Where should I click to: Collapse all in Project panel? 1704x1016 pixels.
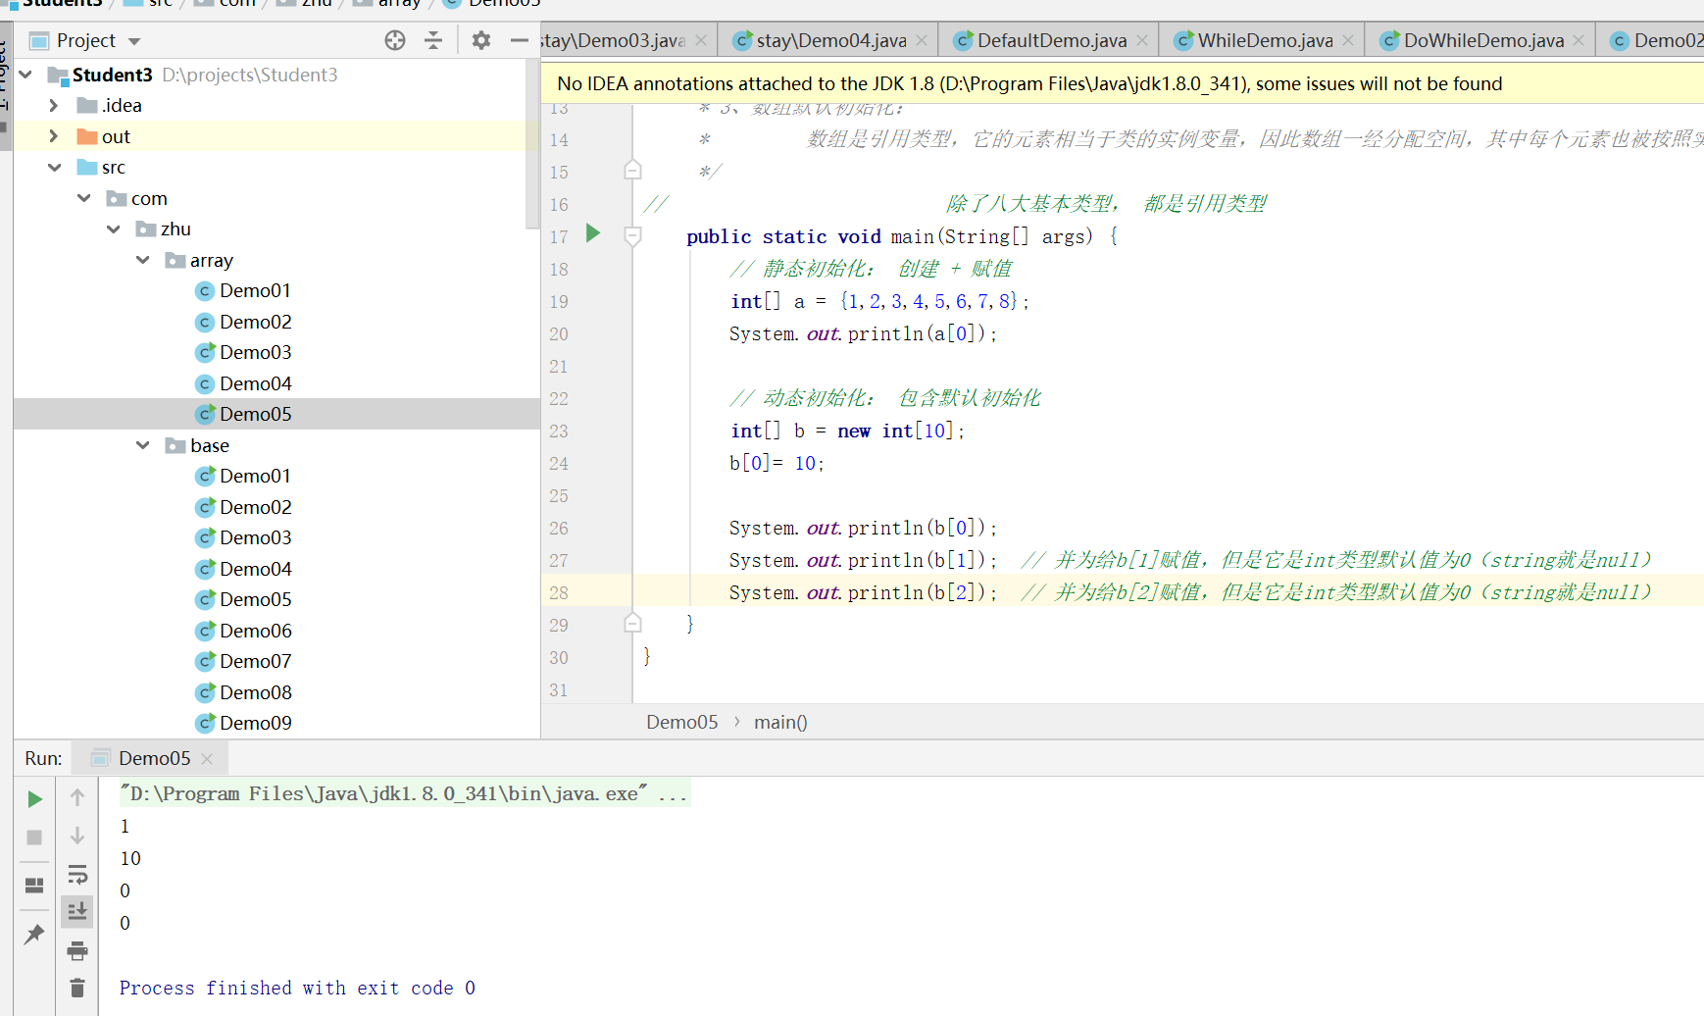pyautogui.click(x=433, y=40)
